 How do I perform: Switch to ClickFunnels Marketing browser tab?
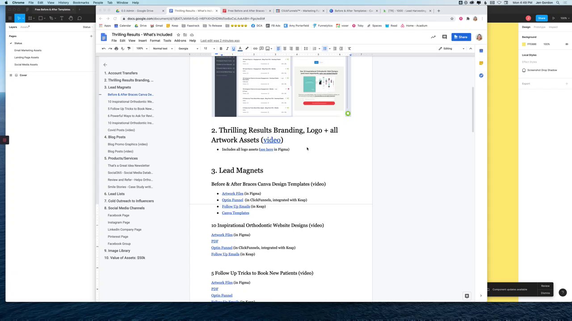(x=300, y=11)
